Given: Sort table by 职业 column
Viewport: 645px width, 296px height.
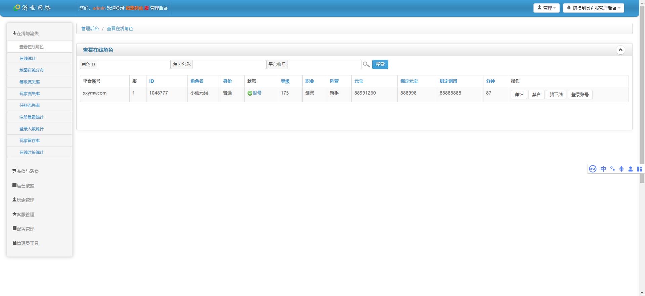Looking at the screenshot, I should [310, 81].
